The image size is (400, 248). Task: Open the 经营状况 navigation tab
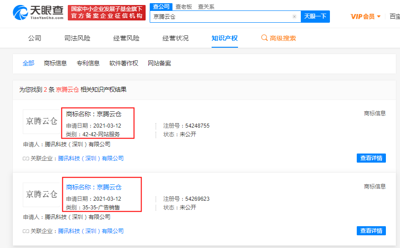tap(176, 38)
